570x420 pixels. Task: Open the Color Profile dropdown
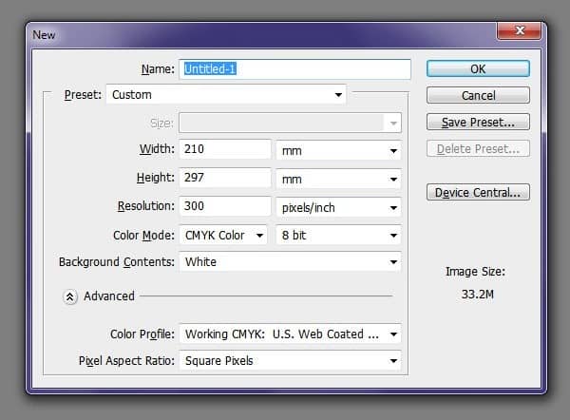point(290,334)
